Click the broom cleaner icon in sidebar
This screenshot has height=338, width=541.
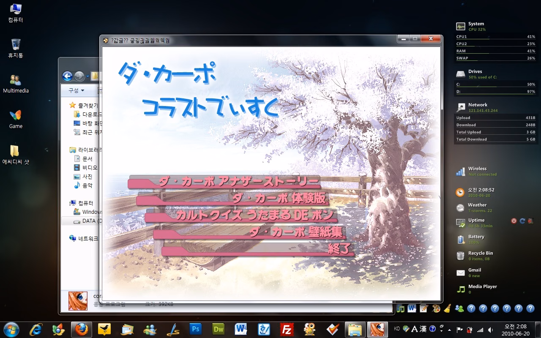click(447, 308)
